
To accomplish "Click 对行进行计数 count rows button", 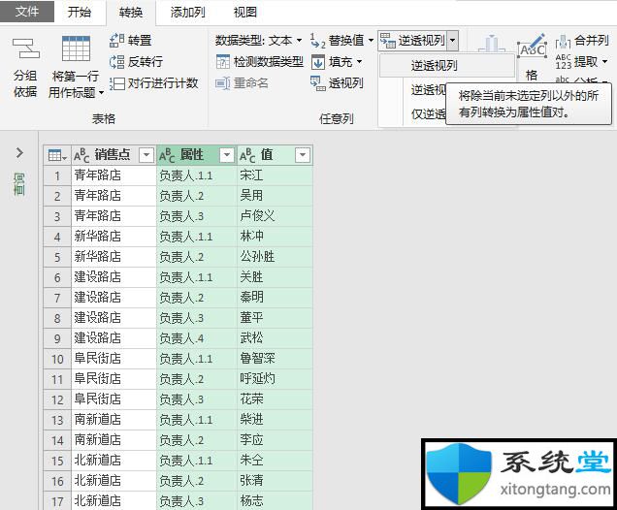I will [154, 83].
